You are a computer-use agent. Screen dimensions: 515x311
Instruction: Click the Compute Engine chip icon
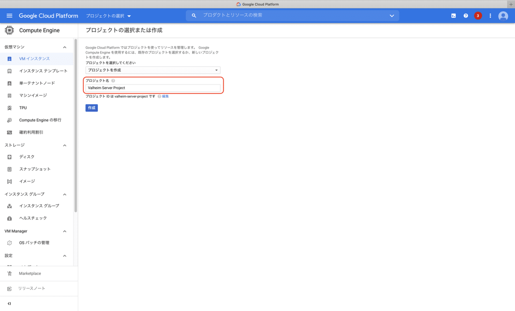[9, 30]
